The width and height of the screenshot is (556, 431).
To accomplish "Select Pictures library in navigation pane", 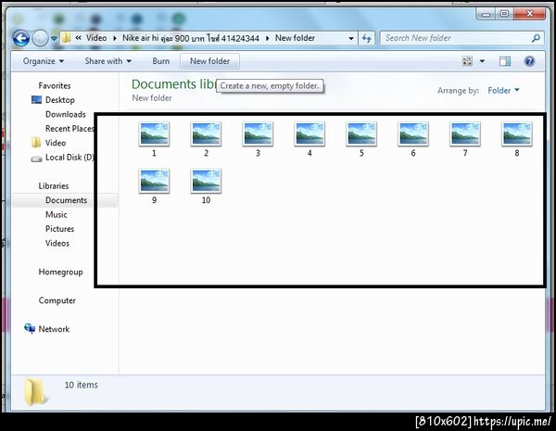I will coord(59,229).
